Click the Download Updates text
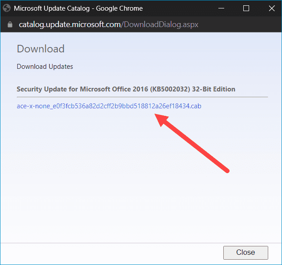 [45, 67]
